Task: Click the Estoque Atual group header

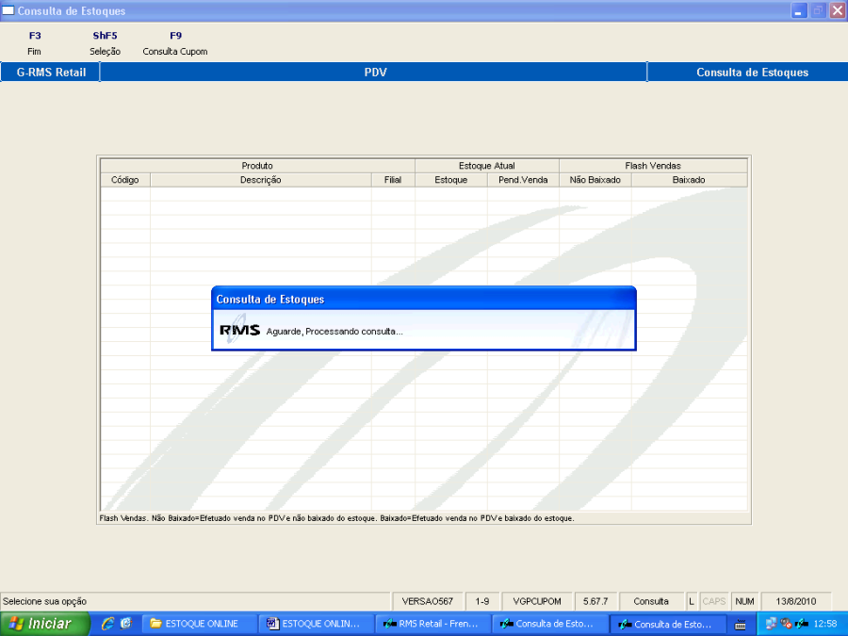Action: coord(487,166)
